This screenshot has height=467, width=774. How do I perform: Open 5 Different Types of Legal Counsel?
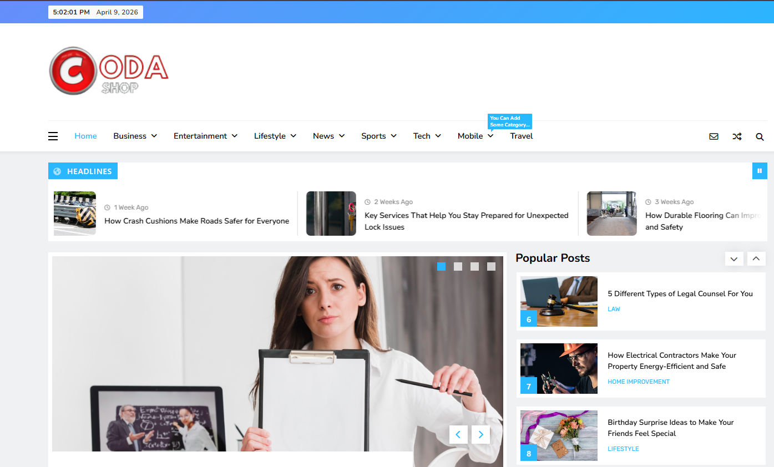680,293
